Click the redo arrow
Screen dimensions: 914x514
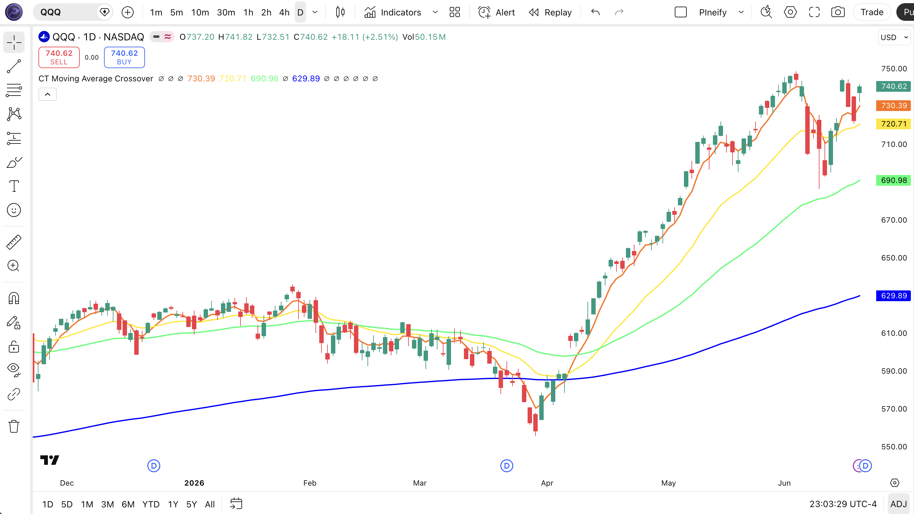point(619,12)
